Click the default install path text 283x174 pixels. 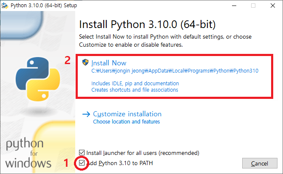coord(175,71)
